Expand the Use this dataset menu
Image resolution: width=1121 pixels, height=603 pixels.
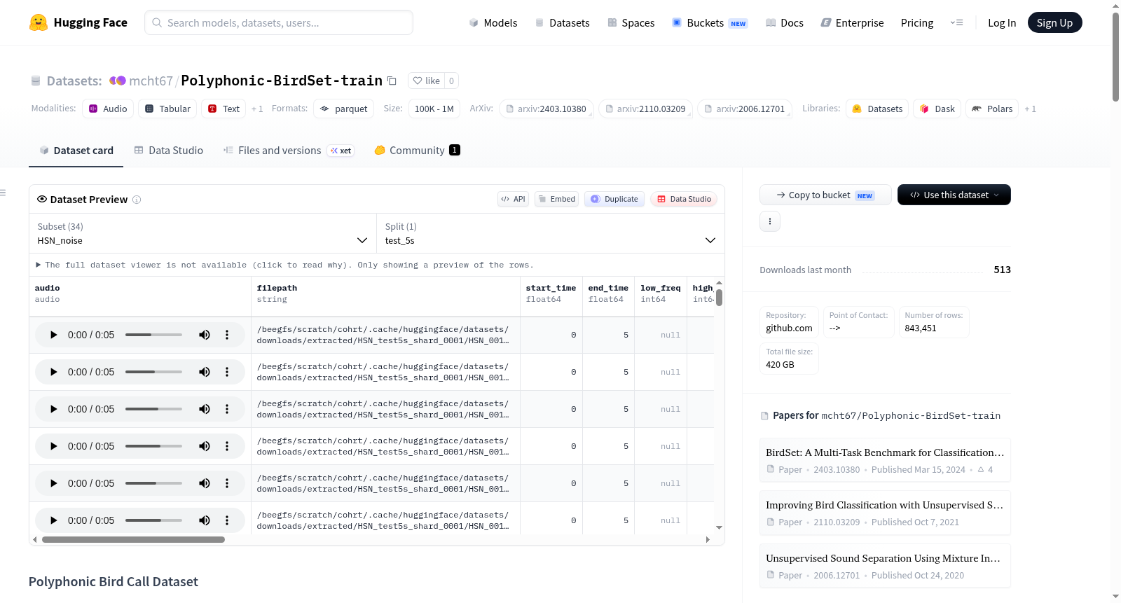point(954,195)
